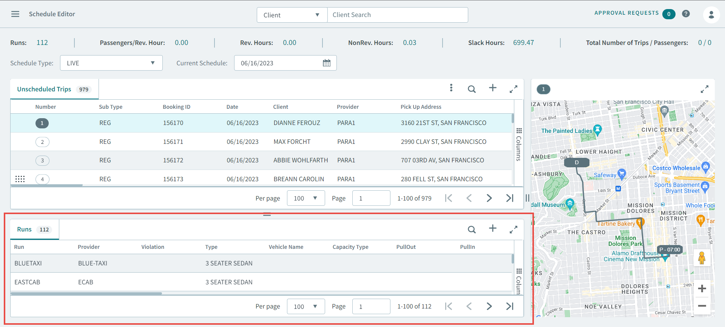
Task: Open APPROVAL REQUESTS link
Action: pos(626,13)
